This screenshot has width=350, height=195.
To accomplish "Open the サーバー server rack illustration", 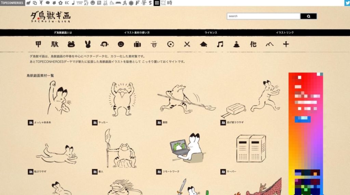I will [x=251, y=148].
